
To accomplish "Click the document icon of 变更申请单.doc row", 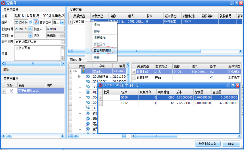I will (x=12, y=91).
